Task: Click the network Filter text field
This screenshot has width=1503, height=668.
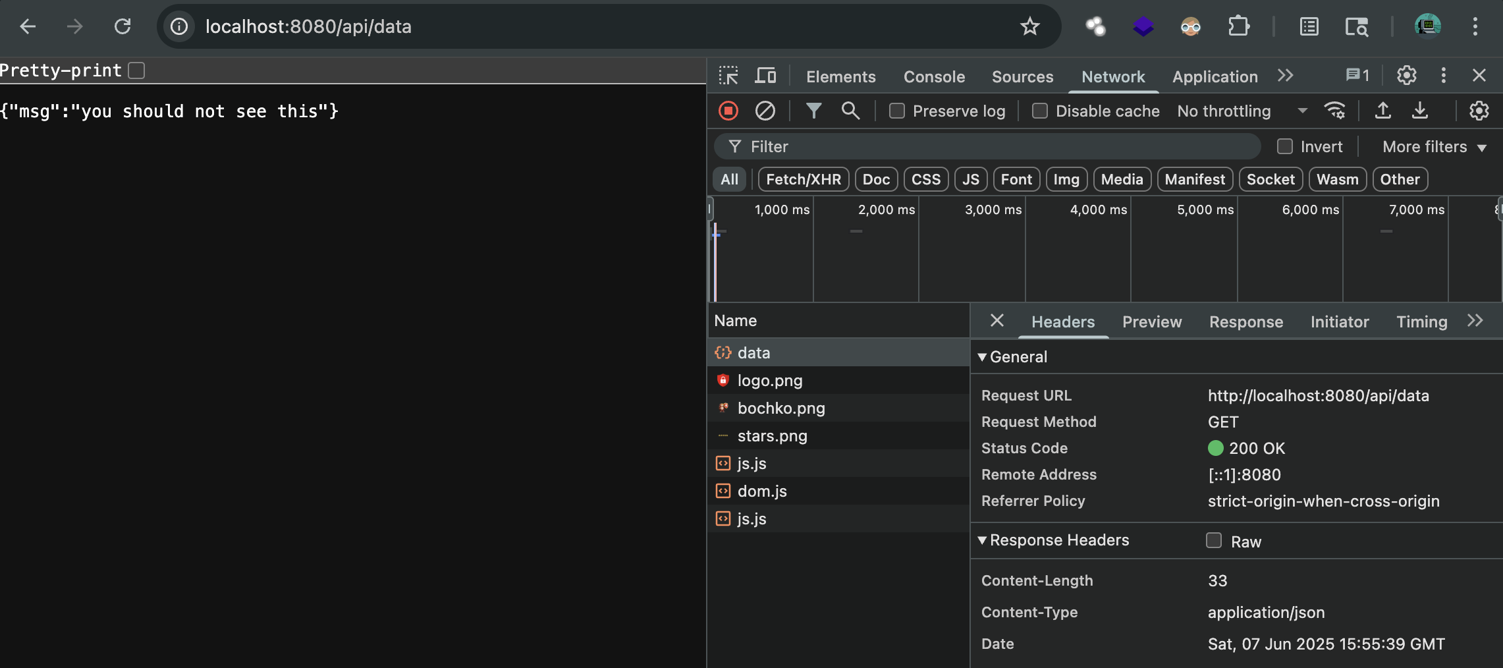Action: [x=987, y=146]
